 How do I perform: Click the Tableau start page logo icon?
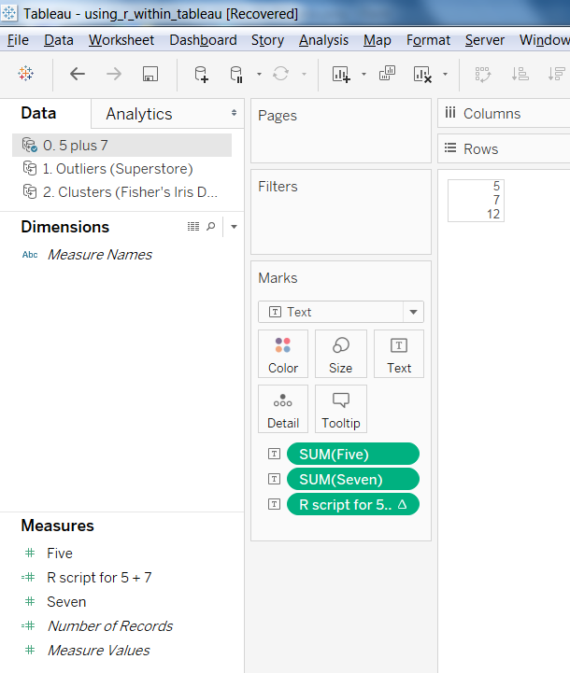click(x=26, y=74)
